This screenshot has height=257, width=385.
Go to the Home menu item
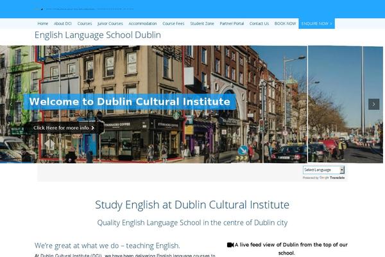[x=43, y=24]
